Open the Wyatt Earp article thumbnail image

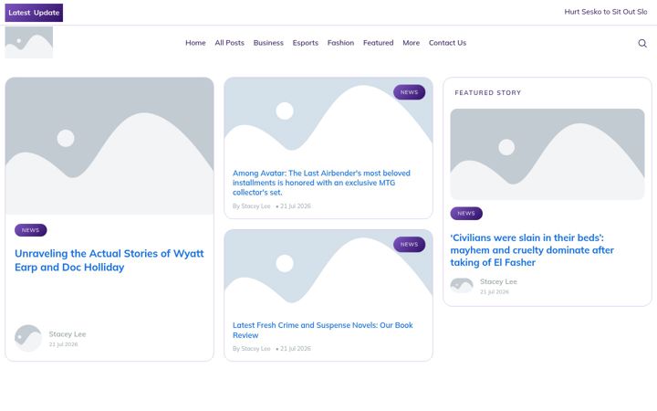click(x=109, y=146)
